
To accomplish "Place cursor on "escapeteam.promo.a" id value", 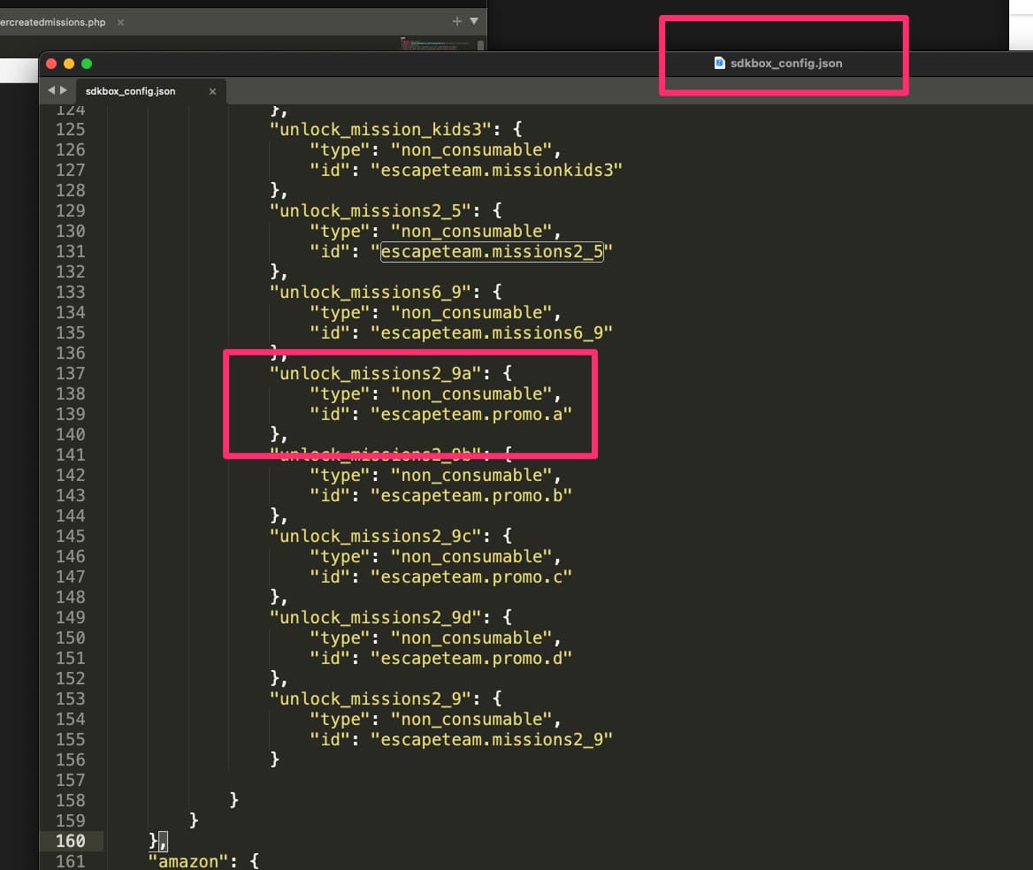I will [471, 414].
